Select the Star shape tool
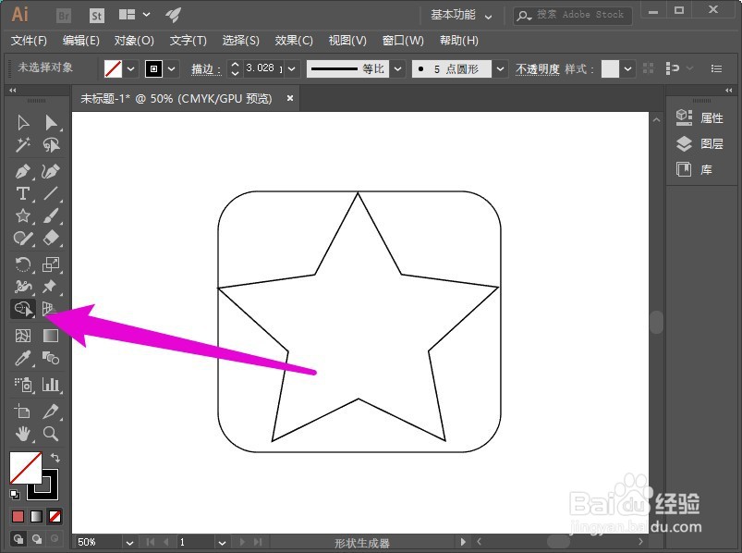The width and height of the screenshot is (742, 553). point(23,215)
